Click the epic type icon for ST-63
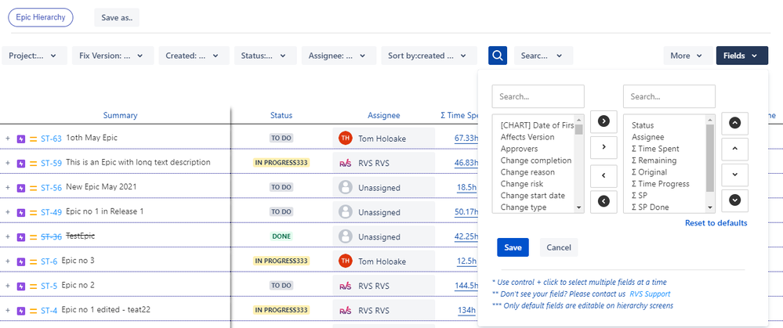Image resolution: width=783 pixels, height=328 pixels. [21, 139]
